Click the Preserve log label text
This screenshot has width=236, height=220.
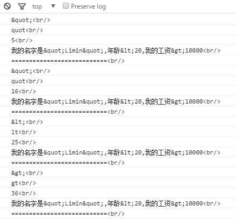[88, 6]
